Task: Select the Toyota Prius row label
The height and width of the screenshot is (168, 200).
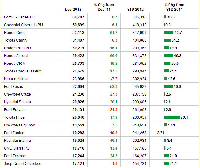Action: coord(14,117)
